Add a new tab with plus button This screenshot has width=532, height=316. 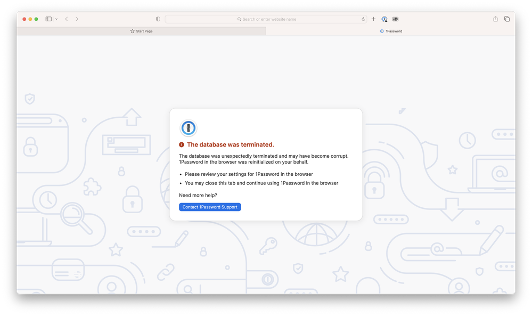pos(373,19)
